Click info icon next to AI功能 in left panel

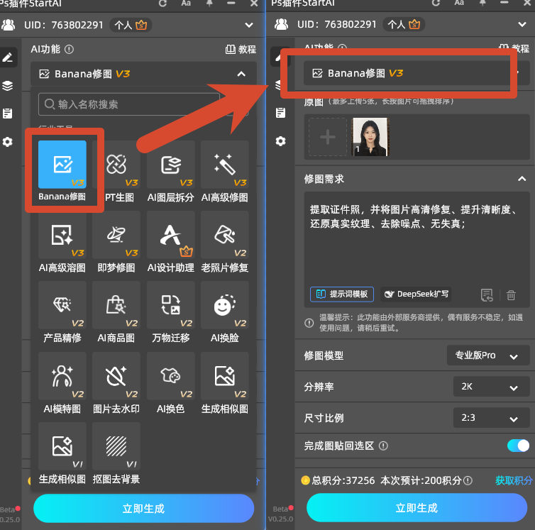(x=69, y=50)
